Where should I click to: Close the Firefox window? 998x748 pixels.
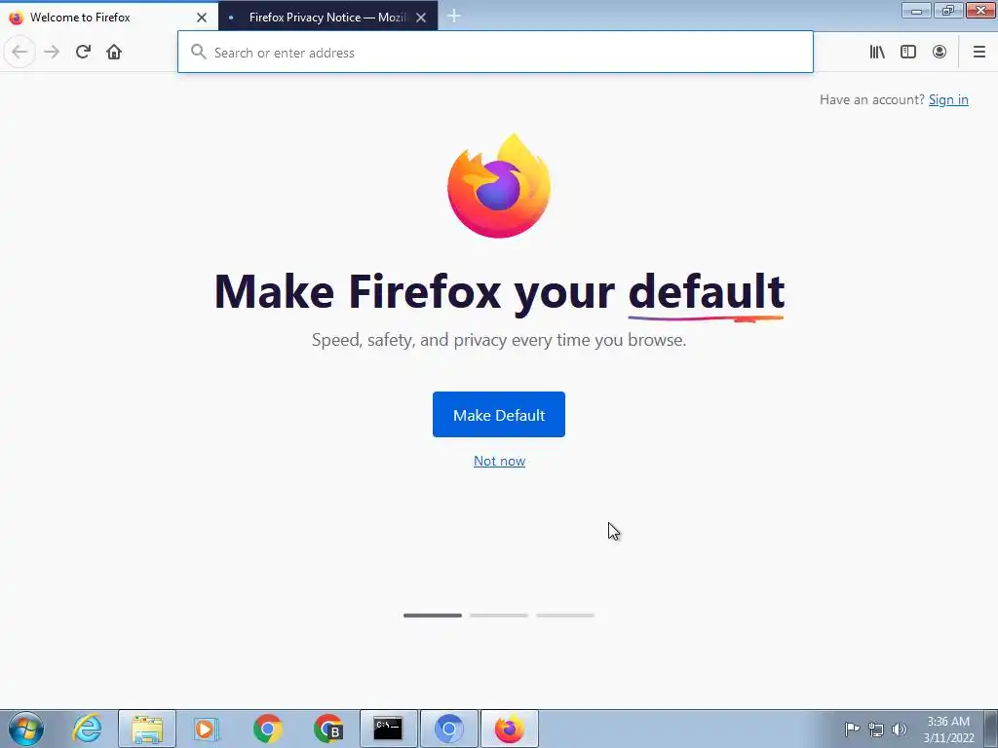point(980,11)
